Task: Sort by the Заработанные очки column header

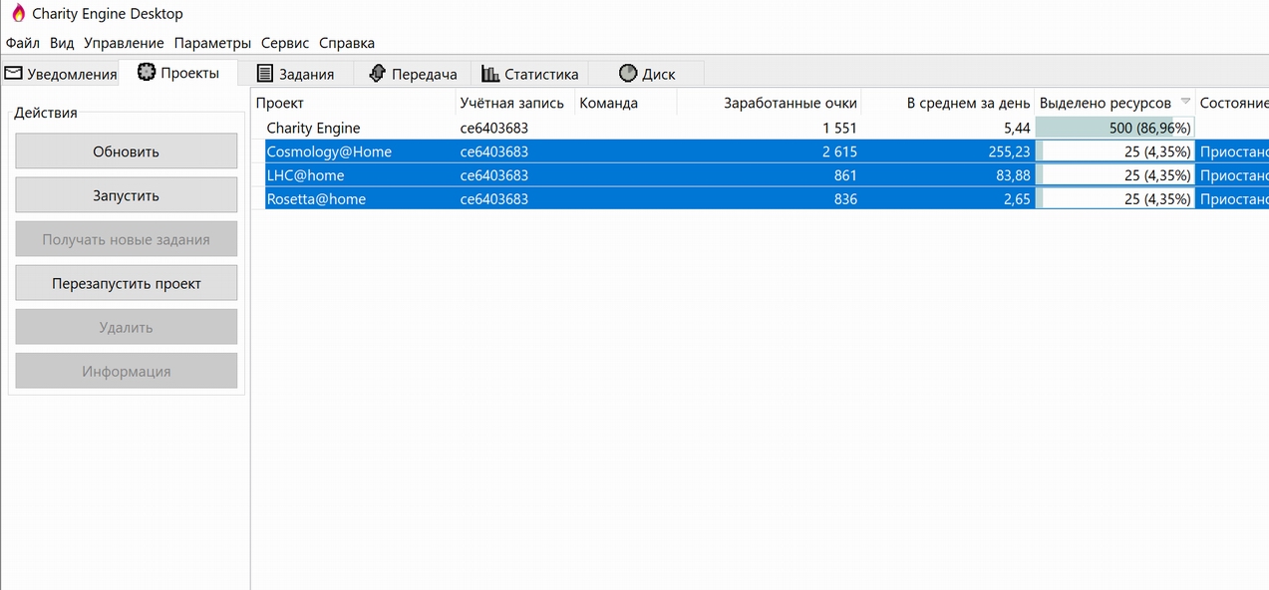Action: point(769,103)
